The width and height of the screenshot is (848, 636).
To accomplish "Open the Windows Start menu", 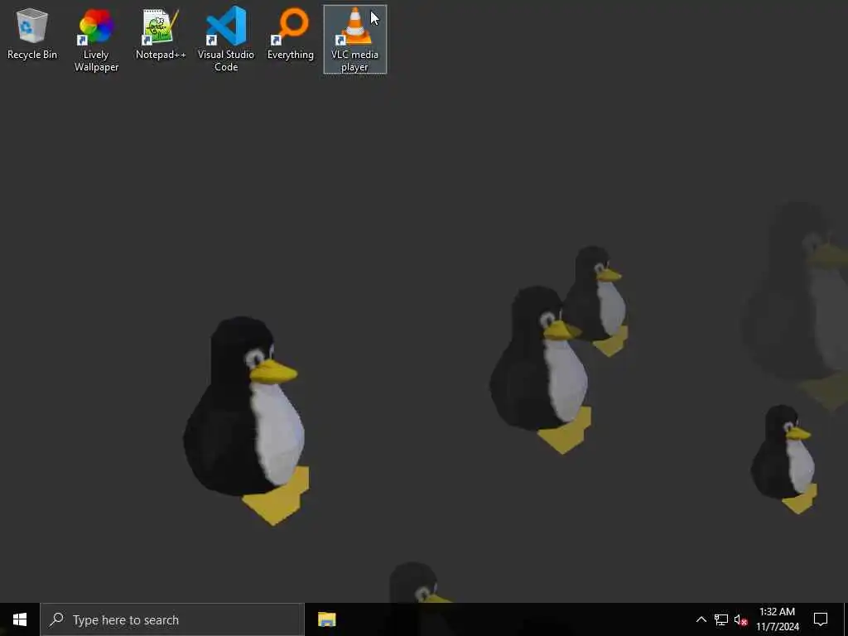I will [x=20, y=619].
